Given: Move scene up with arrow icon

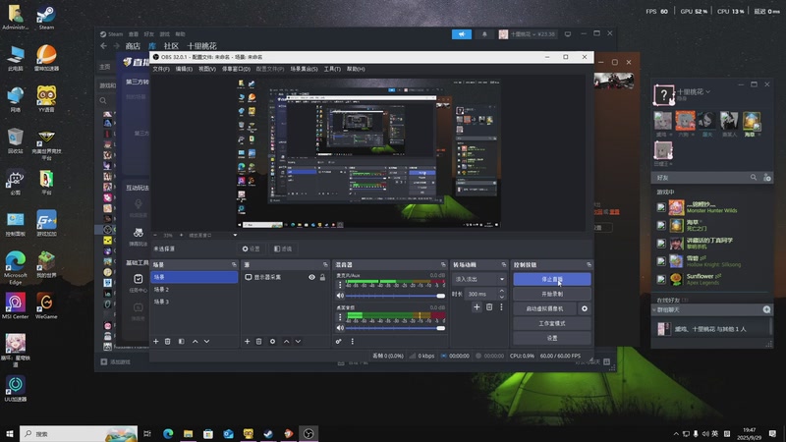Looking at the screenshot, I should [x=195, y=341].
